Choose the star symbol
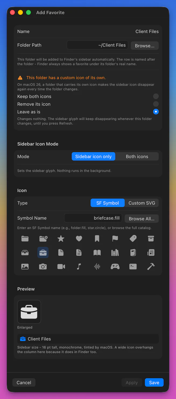This screenshot has height=399, width=176. [x=61, y=238]
